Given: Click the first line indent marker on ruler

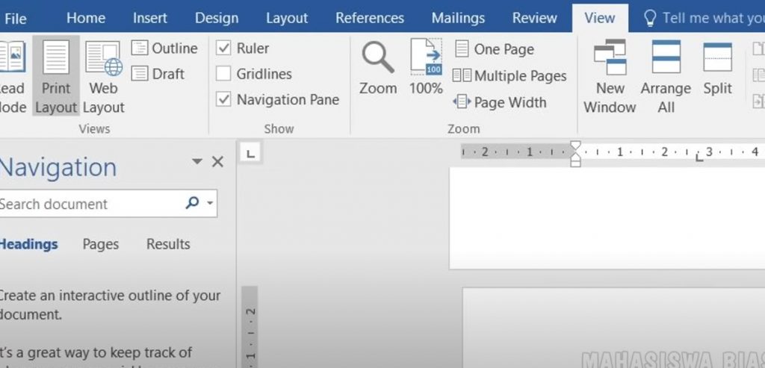Looking at the screenshot, I should pos(576,146).
